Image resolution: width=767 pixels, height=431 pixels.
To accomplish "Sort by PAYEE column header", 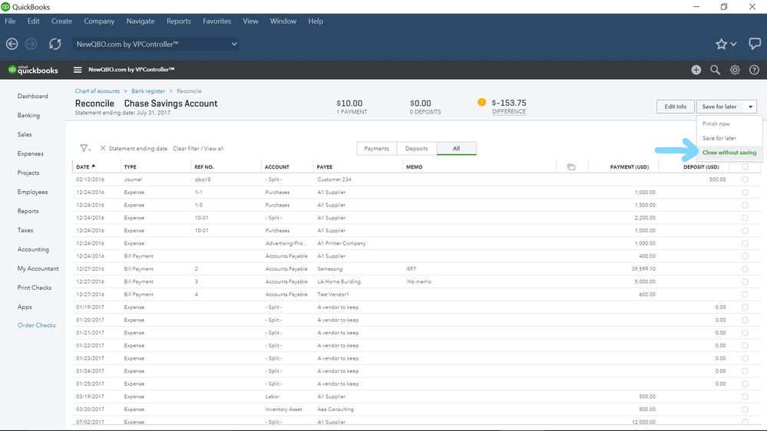I will pyautogui.click(x=324, y=166).
